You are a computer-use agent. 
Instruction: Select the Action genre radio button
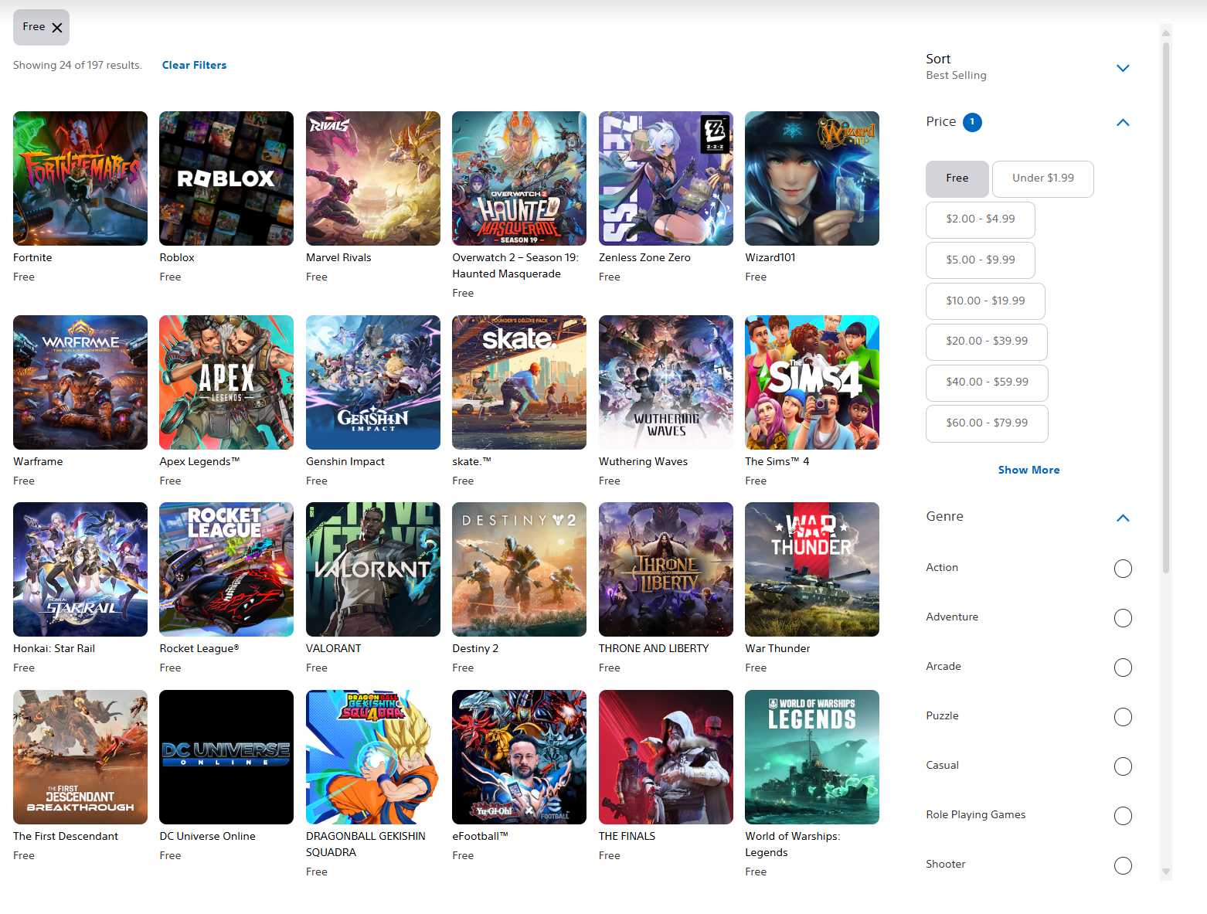pyautogui.click(x=1123, y=569)
